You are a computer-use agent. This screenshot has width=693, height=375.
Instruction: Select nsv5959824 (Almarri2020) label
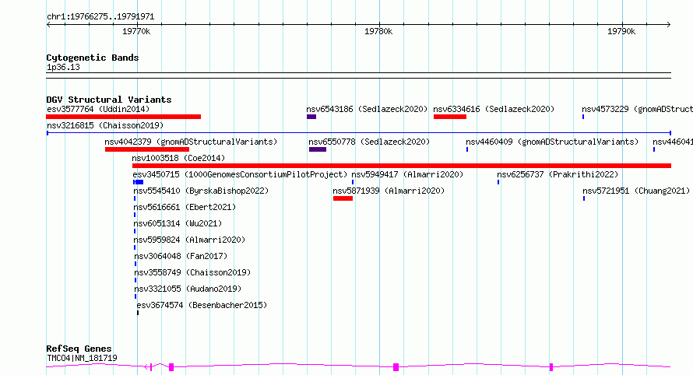(x=190, y=240)
